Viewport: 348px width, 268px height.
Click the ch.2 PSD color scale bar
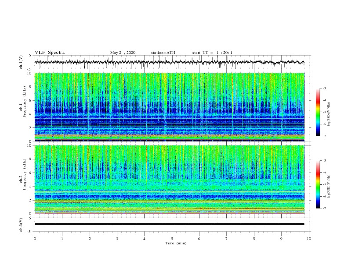coord(318,184)
